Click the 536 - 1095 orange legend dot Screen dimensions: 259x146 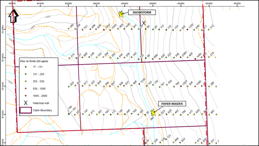[25, 88]
